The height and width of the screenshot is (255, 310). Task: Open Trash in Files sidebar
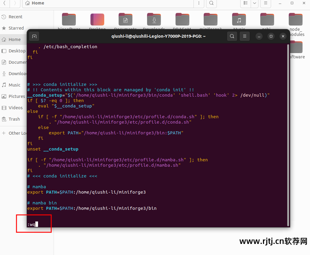point(13,119)
